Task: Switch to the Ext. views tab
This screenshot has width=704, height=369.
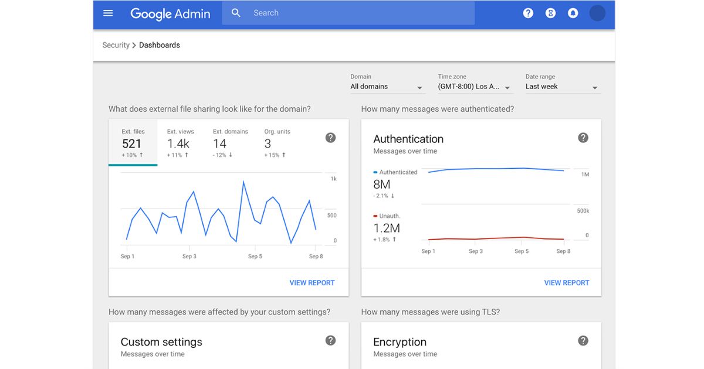Action: [x=180, y=143]
